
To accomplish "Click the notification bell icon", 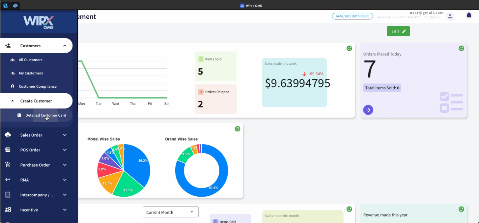I will click(469, 15).
